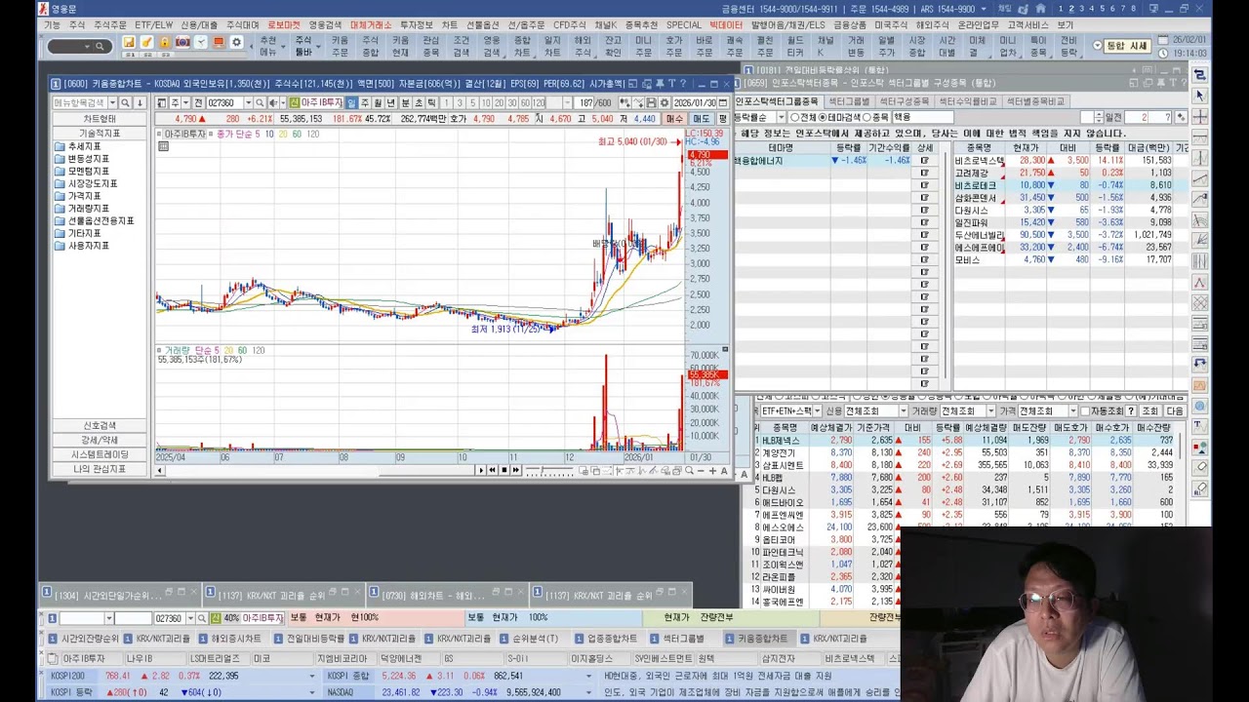Expand the 모멘텀지표 folder

(x=82, y=172)
